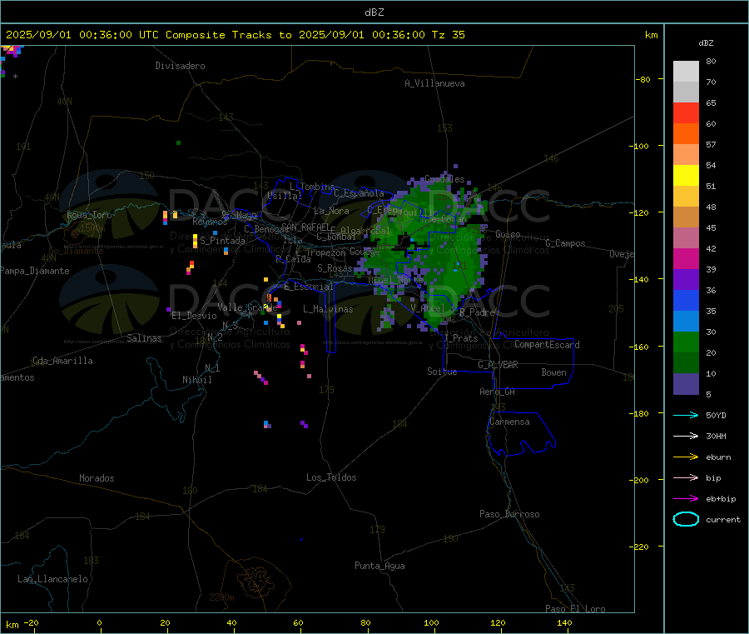The image size is (749, 634).
Task: Click the Cda_Amarilla map label
Action: pos(62,361)
